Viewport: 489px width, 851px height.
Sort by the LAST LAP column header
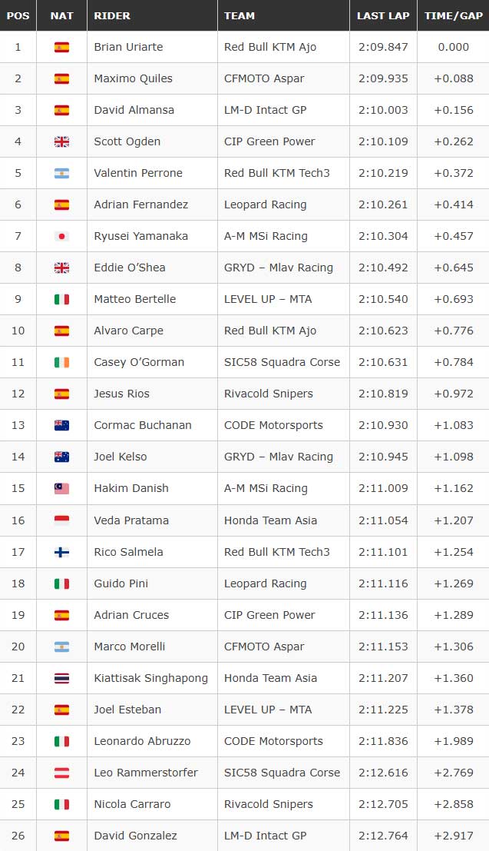click(x=383, y=15)
